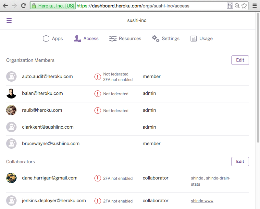Open the hamburger navigation menu
The image size is (260, 209).
(9, 20)
